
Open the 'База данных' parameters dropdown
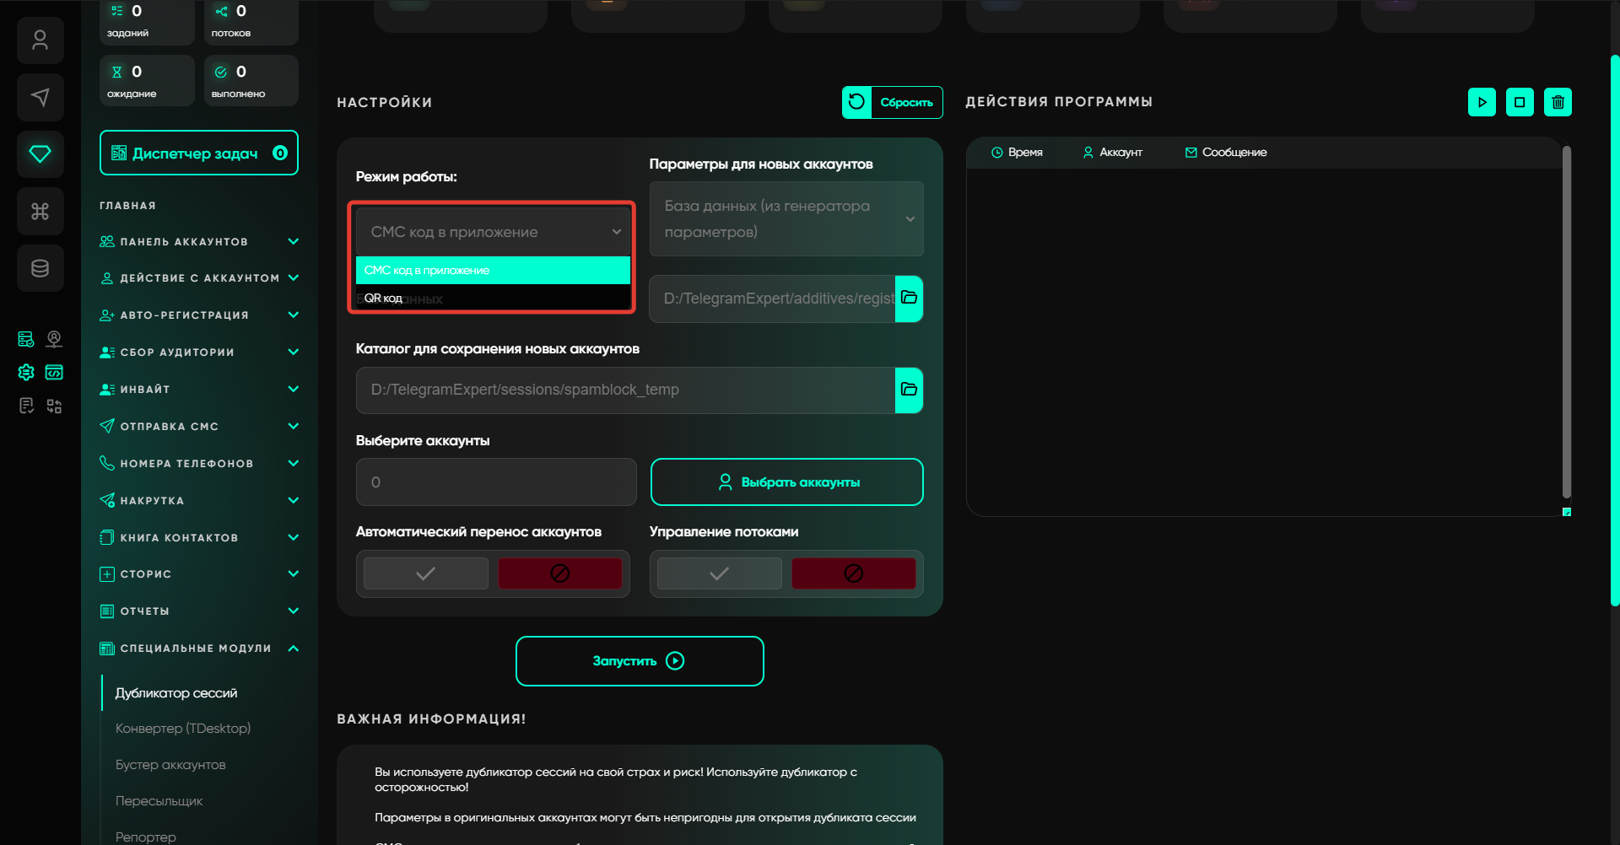point(786,218)
